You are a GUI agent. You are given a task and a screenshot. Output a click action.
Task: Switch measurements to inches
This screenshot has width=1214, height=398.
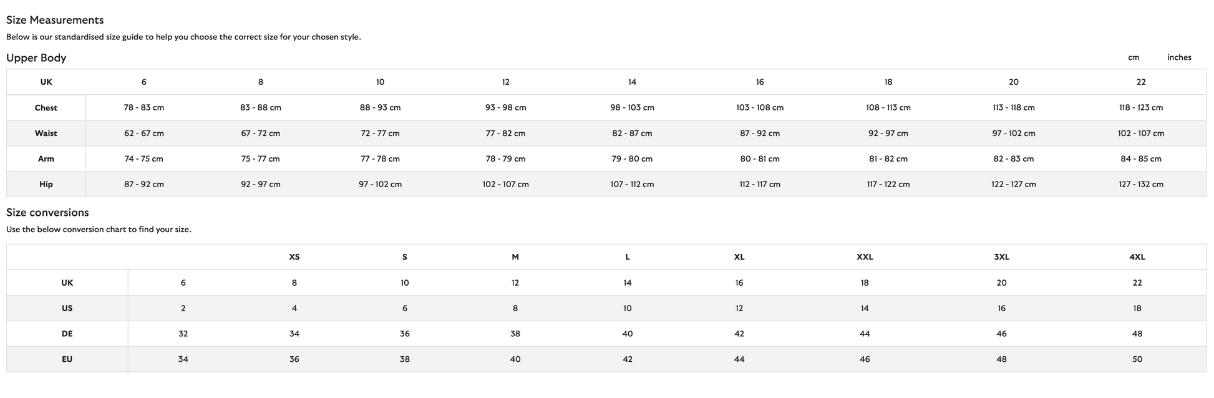point(1178,57)
